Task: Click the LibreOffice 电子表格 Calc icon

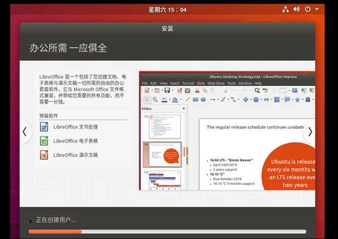Action: click(x=44, y=140)
